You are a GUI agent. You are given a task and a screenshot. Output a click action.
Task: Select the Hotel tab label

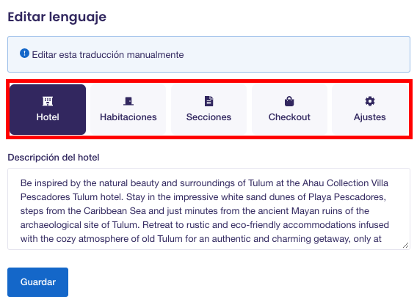(48, 117)
